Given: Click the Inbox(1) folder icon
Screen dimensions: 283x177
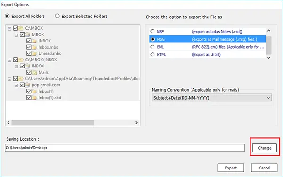Looking at the screenshot, I should pyautogui.click(x=34, y=92).
